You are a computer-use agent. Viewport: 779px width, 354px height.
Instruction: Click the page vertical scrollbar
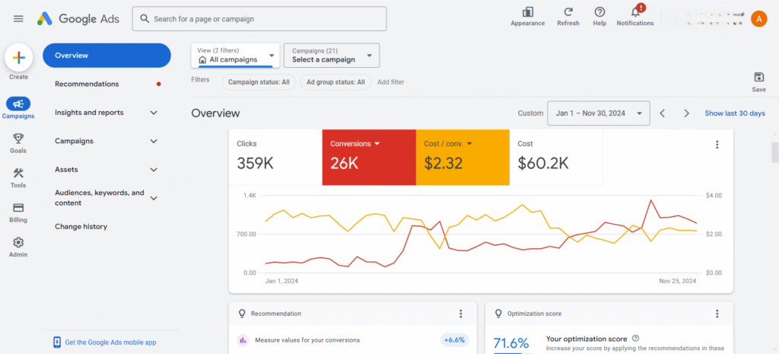[x=775, y=151]
